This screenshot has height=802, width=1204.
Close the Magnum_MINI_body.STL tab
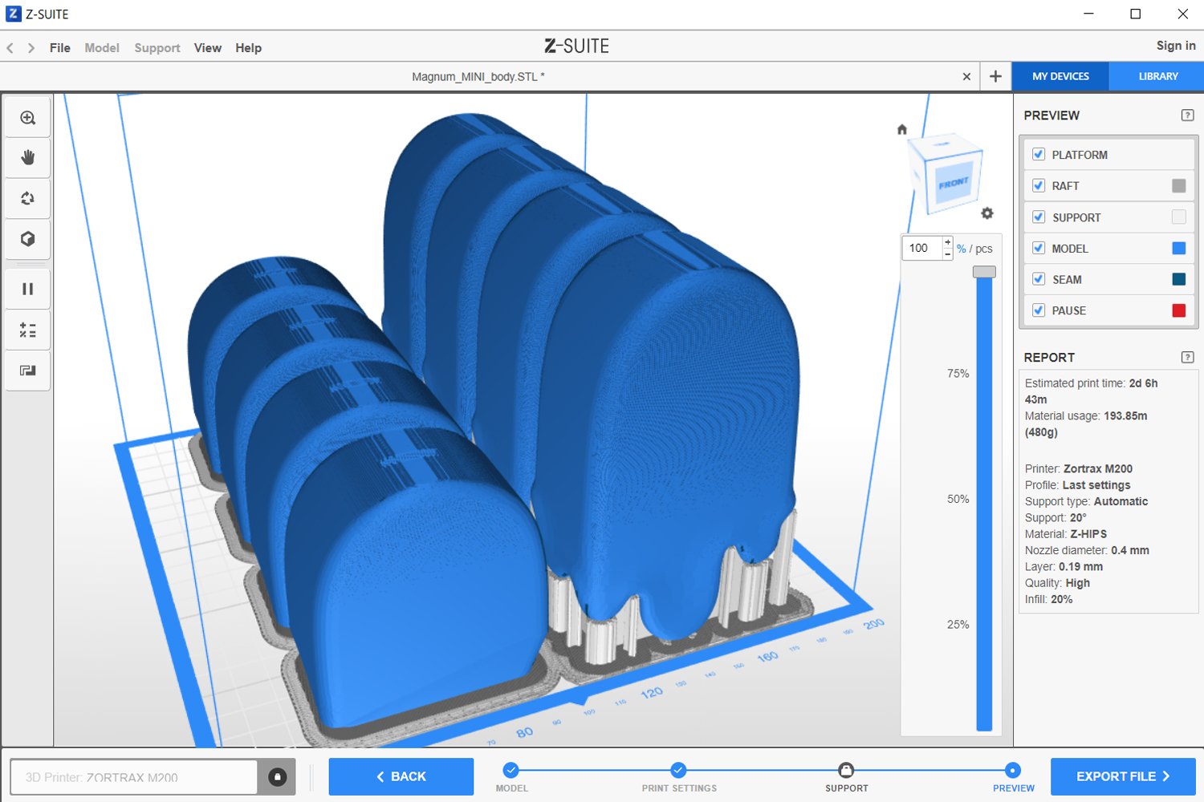point(966,77)
